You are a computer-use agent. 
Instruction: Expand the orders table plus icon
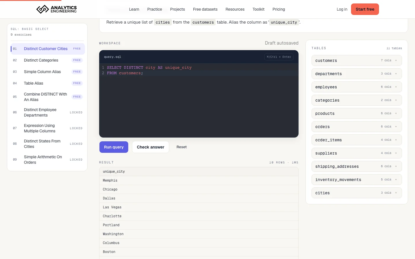point(396,127)
